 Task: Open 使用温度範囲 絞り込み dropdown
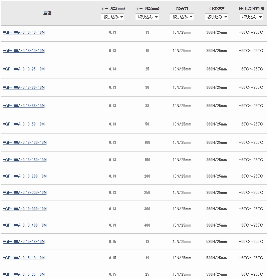(x=251, y=17)
